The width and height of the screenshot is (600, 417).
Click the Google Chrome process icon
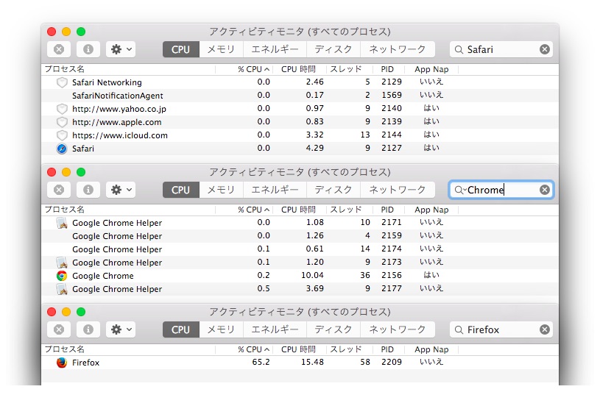(x=62, y=276)
